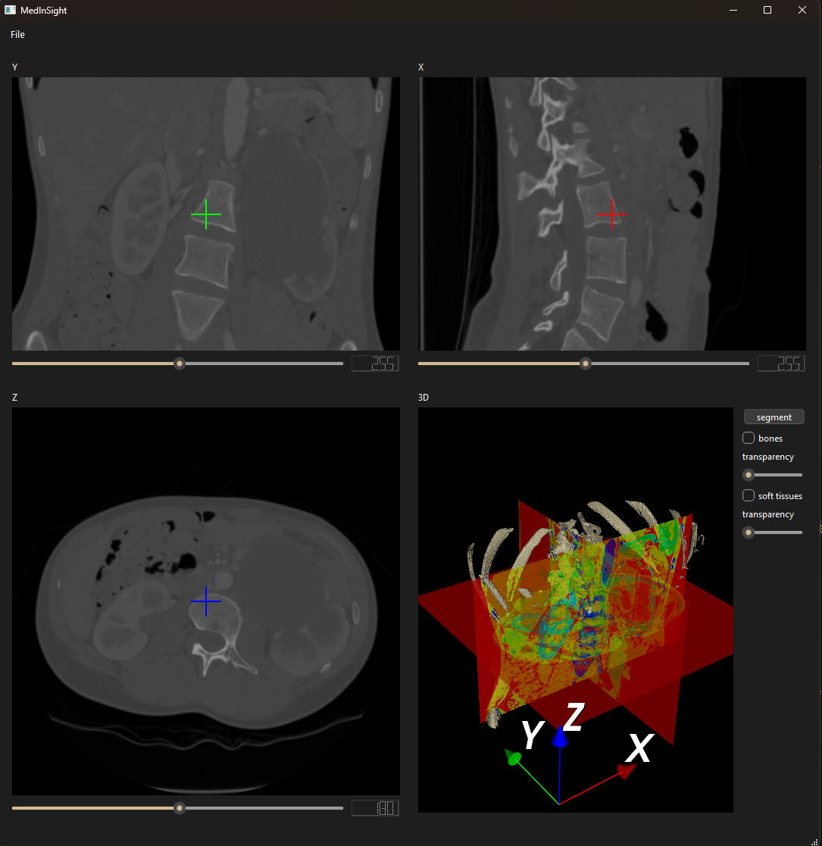Maximize the MedInSight window
Screen dimensions: 822x846
click(767, 11)
